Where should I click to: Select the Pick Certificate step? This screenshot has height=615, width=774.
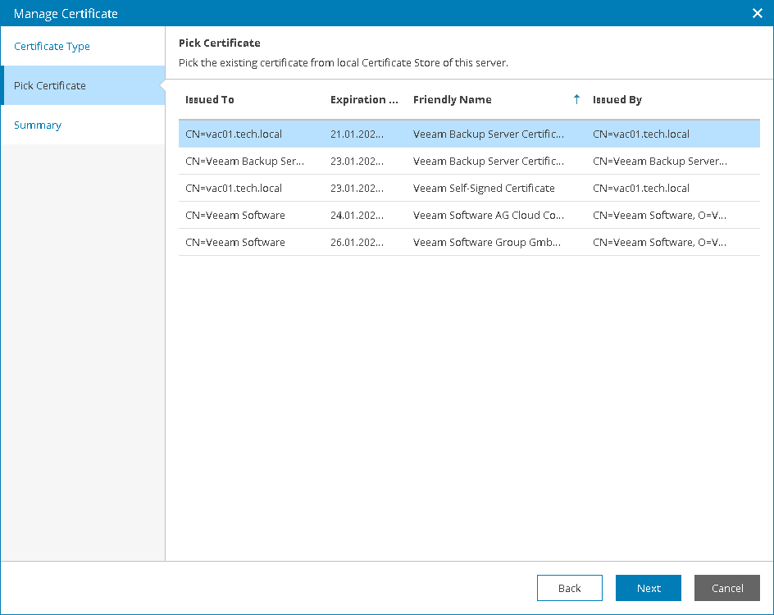(50, 85)
